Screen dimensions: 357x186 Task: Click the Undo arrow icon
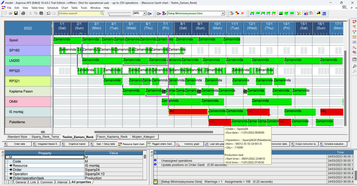(x=48, y=14)
